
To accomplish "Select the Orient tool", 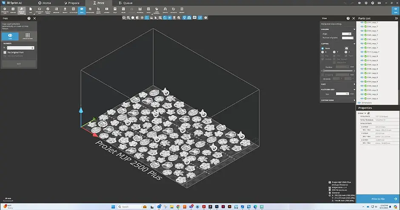I will click(x=65, y=10).
